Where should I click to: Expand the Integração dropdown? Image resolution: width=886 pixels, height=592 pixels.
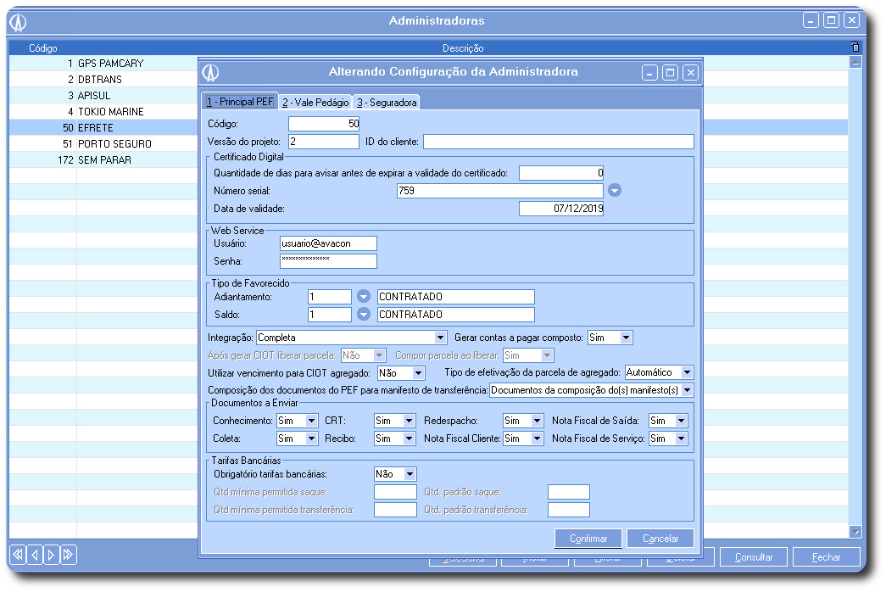click(x=440, y=338)
